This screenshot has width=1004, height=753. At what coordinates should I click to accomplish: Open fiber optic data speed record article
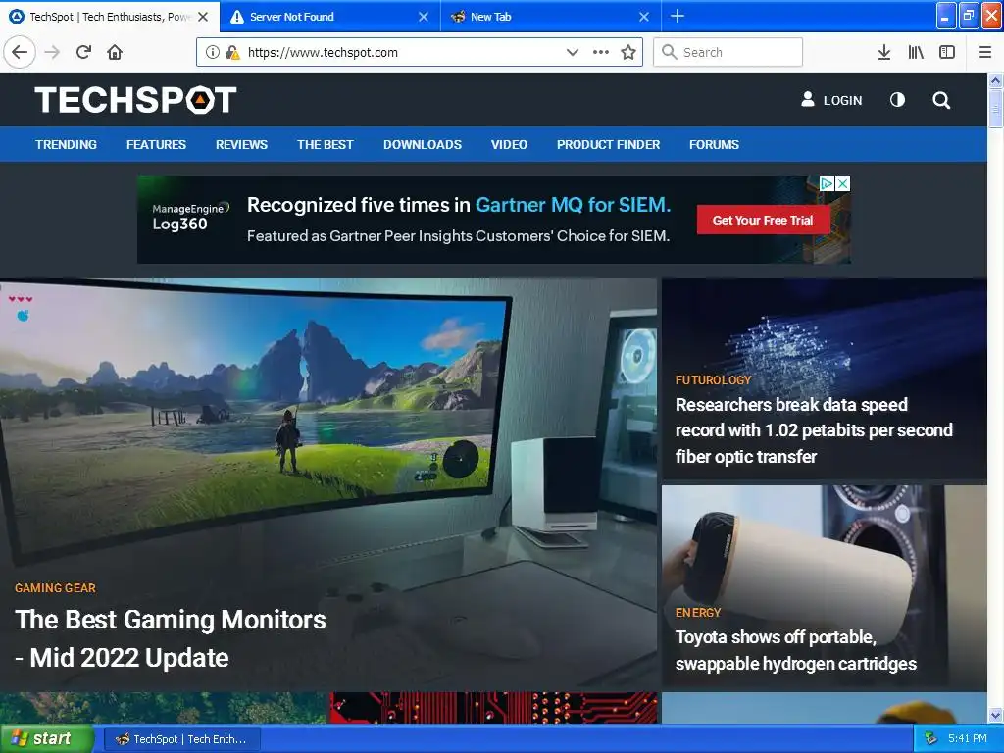[x=814, y=430]
